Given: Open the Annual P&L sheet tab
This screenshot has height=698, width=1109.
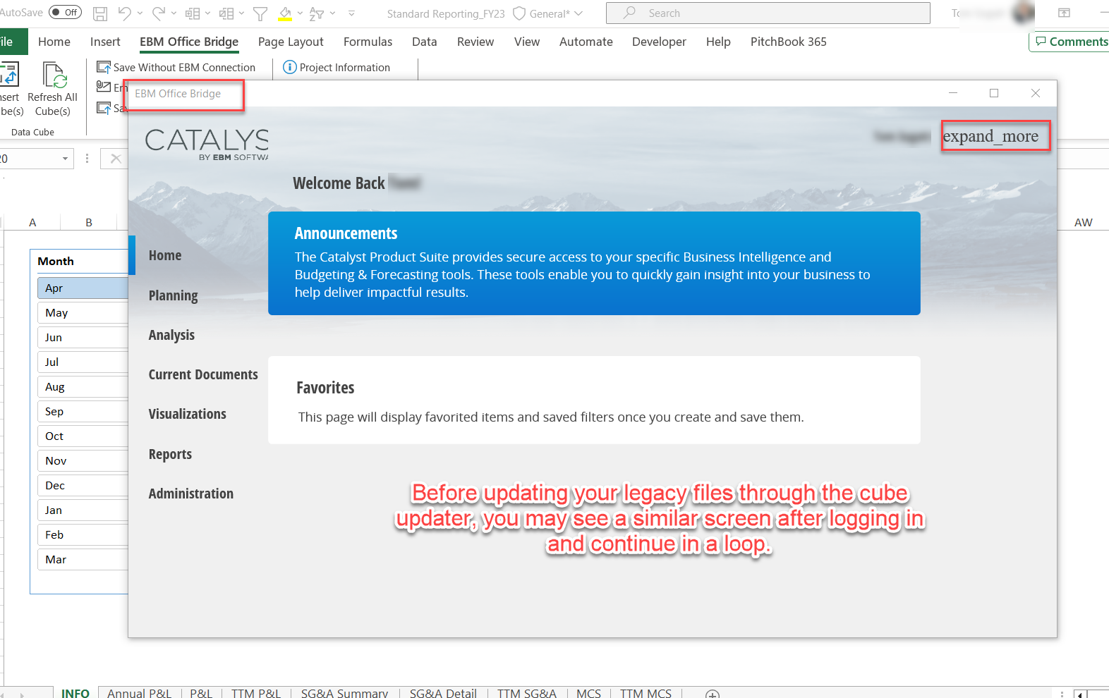Looking at the screenshot, I should pos(139,693).
